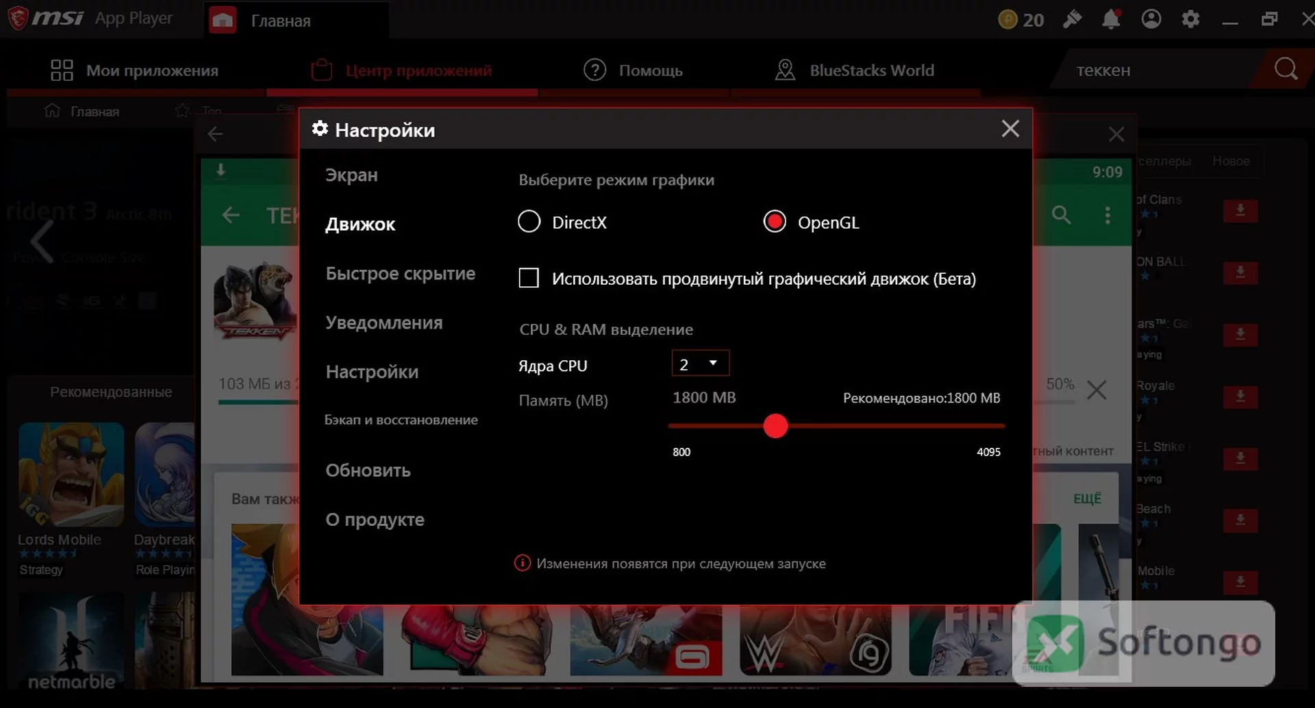The width and height of the screenshot is (1315, 708).
Task: Open BlueStacks World
Action: [x=855, y=71]
